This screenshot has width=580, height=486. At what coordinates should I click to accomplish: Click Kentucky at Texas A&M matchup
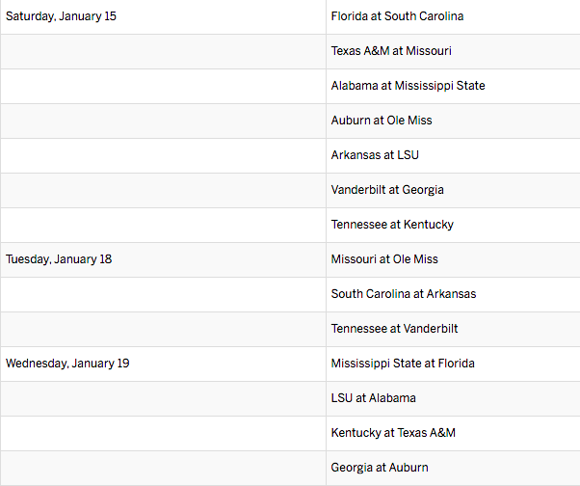[x=393, y=433]
